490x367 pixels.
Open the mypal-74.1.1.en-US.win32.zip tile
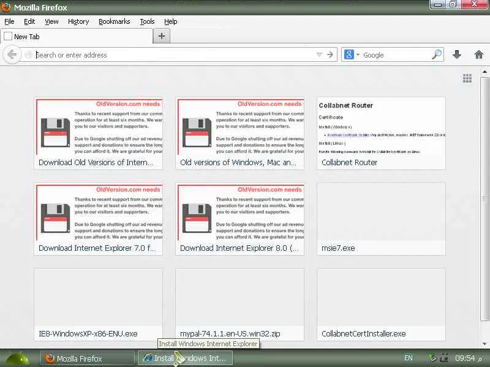(239, 304)
